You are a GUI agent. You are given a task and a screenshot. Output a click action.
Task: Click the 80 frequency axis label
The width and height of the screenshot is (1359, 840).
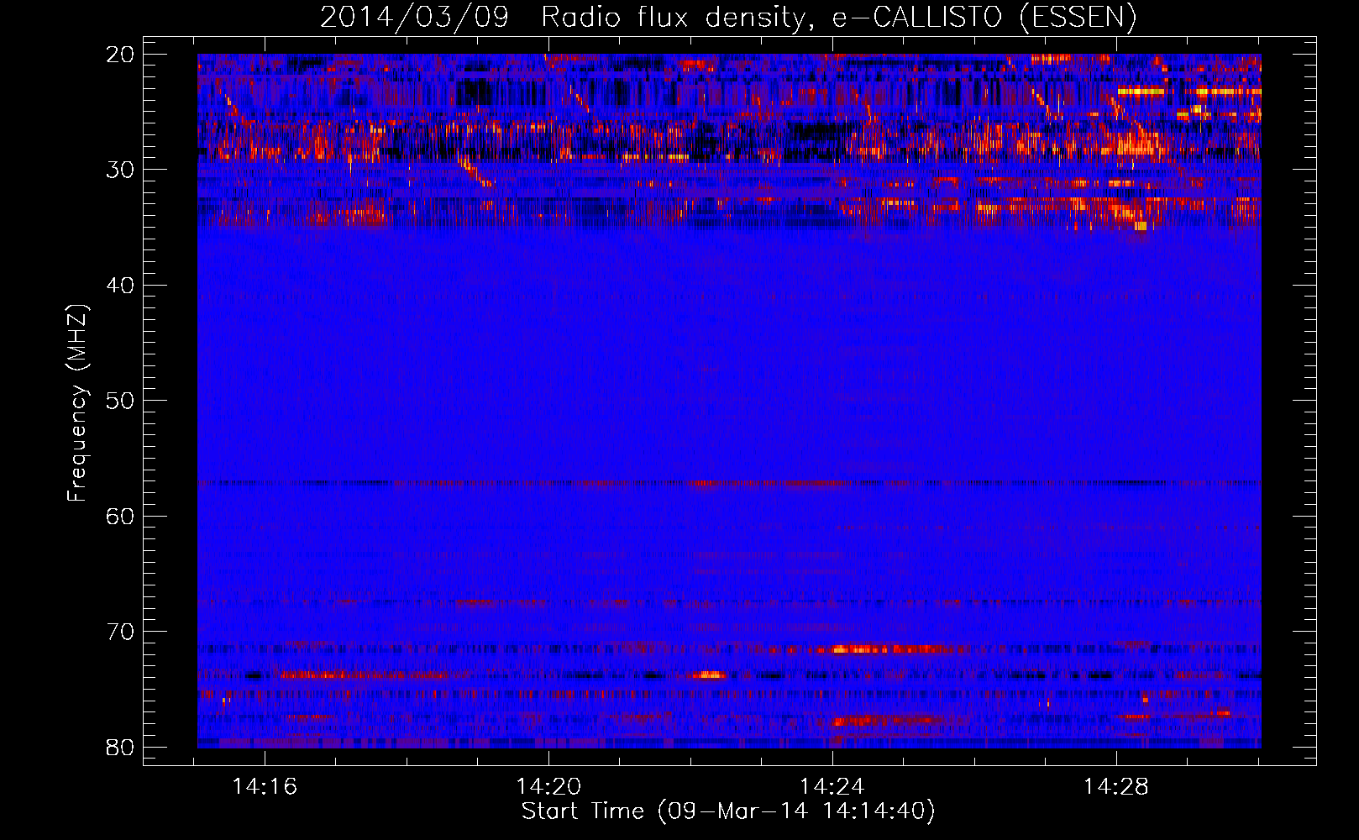(120, 747)
